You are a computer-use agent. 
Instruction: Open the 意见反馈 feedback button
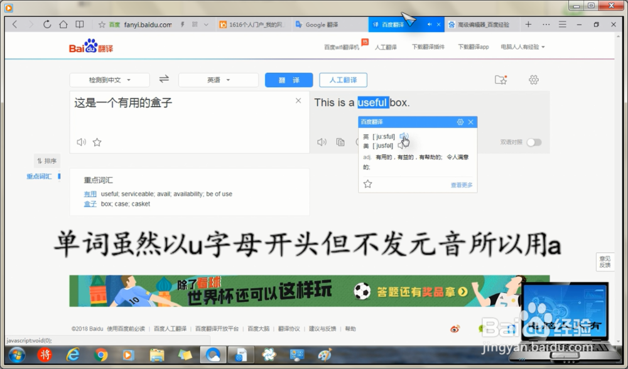point(605,262)
